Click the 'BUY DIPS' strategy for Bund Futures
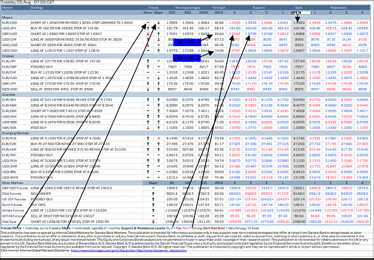Screen dimensions: 374x260 [x=37, y=205]
